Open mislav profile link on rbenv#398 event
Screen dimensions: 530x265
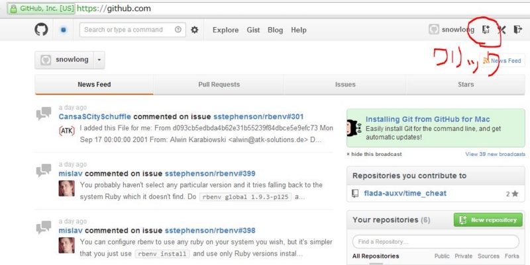point(71,231)
